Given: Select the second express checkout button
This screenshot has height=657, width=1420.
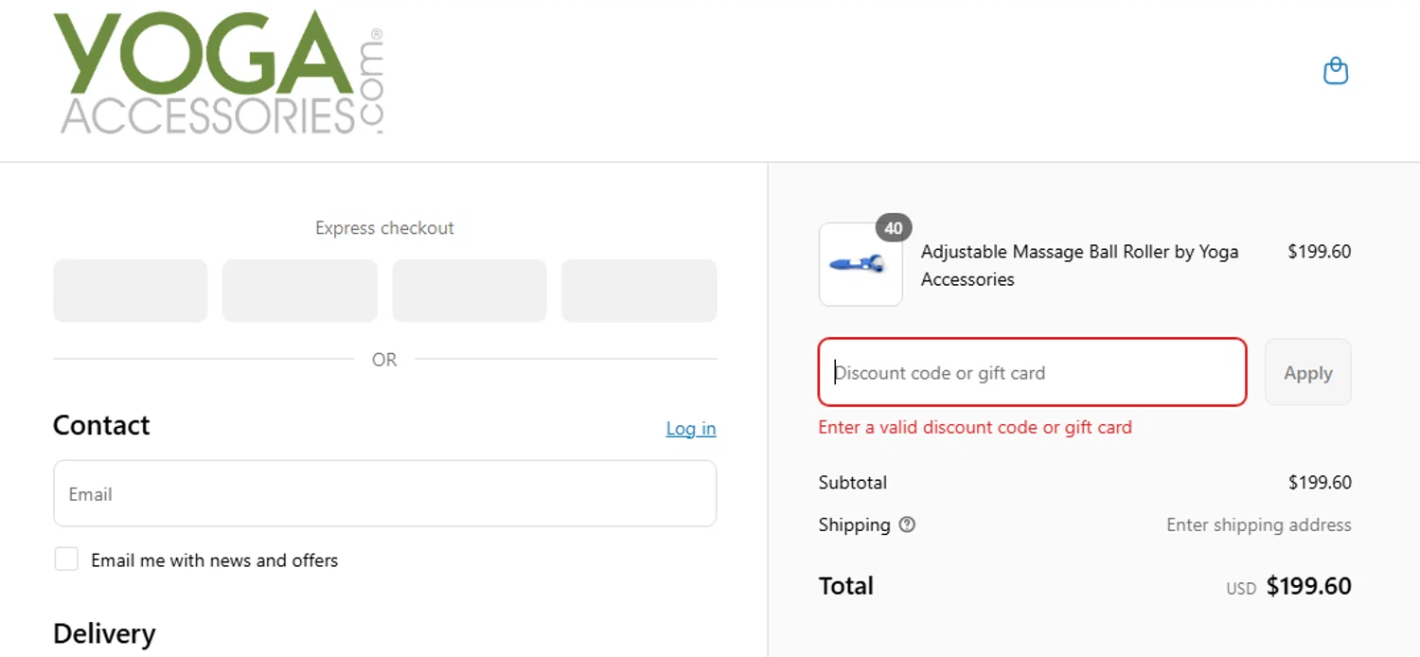Looking at the screenshot, I should [299, 291].
